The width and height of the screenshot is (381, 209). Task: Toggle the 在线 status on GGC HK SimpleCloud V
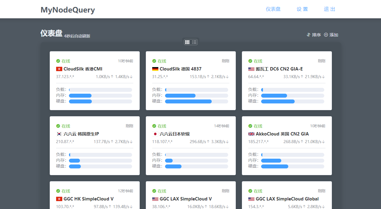coord(58,191)
